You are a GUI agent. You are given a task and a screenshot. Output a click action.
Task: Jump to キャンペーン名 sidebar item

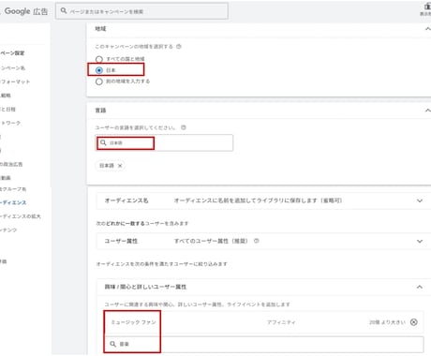(13, 68)
